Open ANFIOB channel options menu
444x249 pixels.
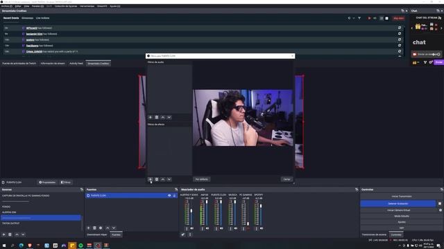(202, 228)
